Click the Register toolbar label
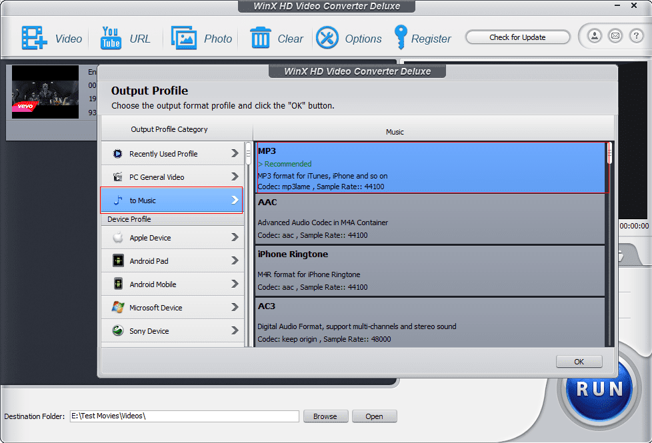The height and width of the screenshot is (443, 652). (431, 39)
